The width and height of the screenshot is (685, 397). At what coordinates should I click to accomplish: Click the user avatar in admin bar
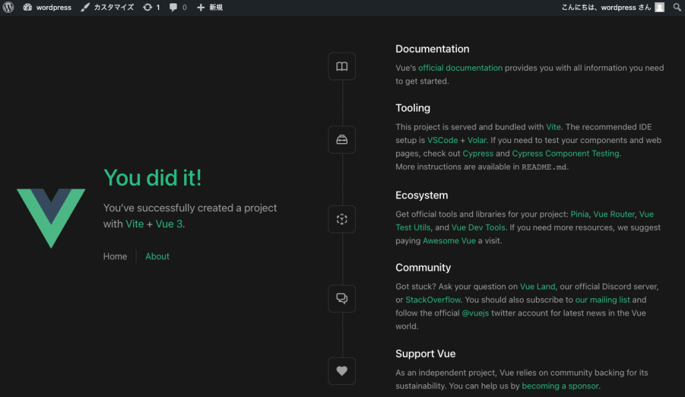[660, 7]
